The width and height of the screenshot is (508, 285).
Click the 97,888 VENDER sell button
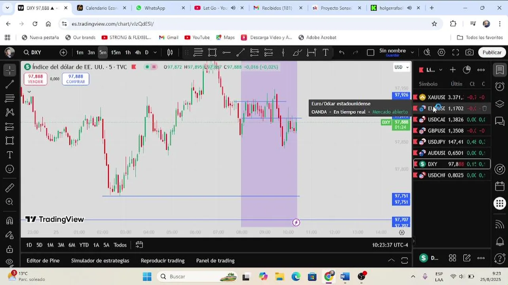35,79
